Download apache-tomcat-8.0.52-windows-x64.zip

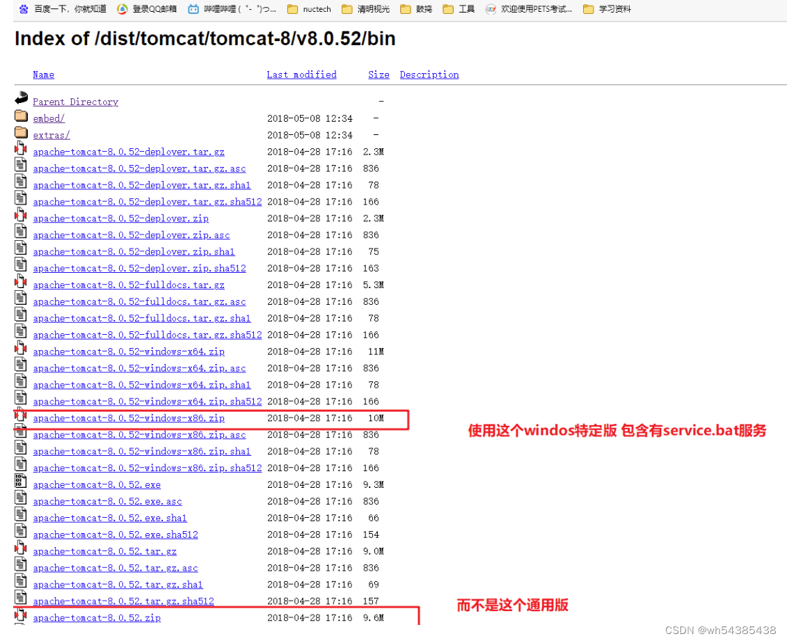pos(129,351)
